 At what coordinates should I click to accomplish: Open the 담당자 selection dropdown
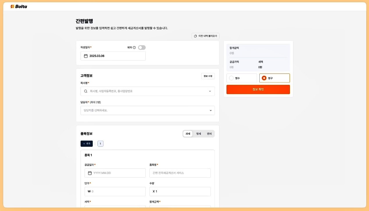point(148,110)
